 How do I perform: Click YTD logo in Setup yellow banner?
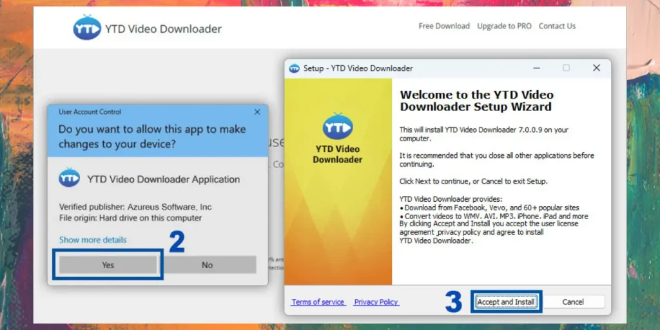(338, 126)
